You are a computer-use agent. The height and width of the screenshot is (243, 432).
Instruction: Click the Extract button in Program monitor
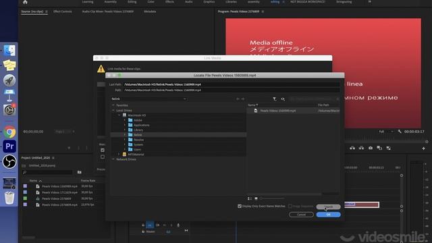pyautogui.click(x=361, y=148)
